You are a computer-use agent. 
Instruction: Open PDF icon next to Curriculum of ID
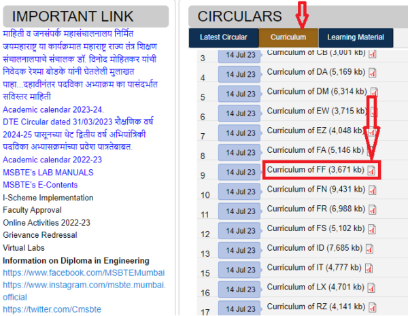(371, 249)
